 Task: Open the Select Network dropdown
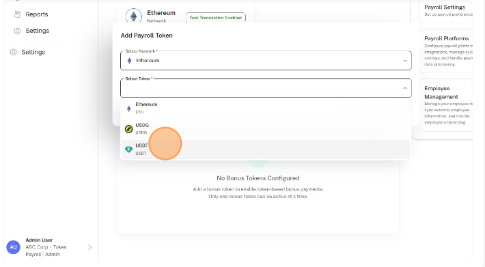coord(266,61)
